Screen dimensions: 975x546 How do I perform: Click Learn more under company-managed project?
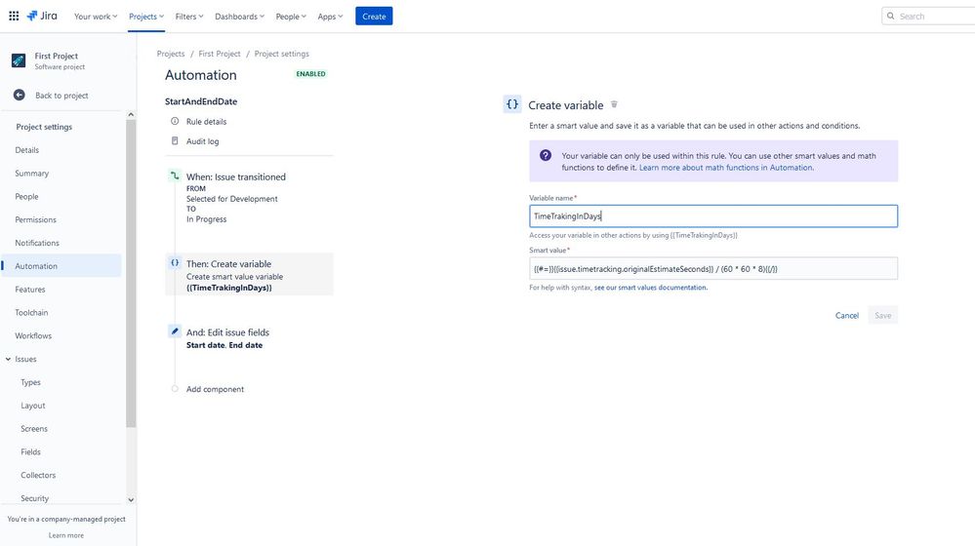[66, 535]
